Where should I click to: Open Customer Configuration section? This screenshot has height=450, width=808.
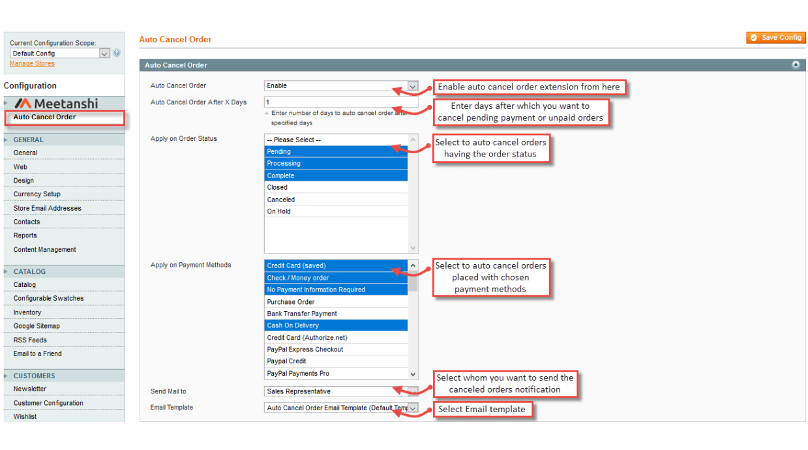tap(48, 404)
